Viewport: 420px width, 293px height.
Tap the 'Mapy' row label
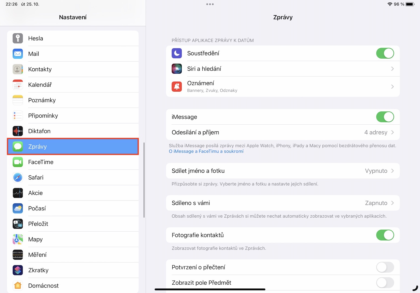coord(35,239)
